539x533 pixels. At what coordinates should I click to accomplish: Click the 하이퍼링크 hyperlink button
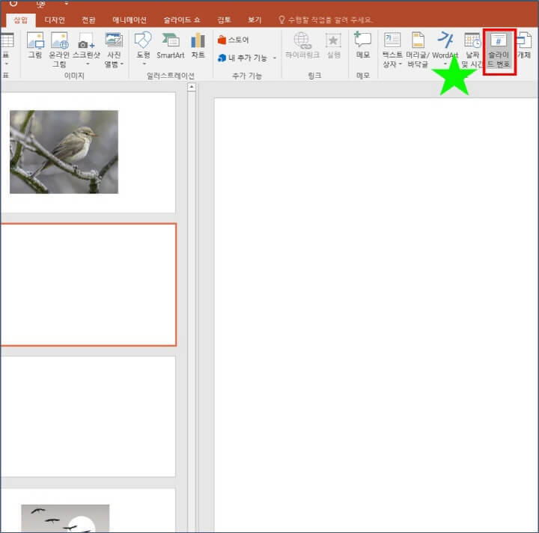(x=302, y=46)
